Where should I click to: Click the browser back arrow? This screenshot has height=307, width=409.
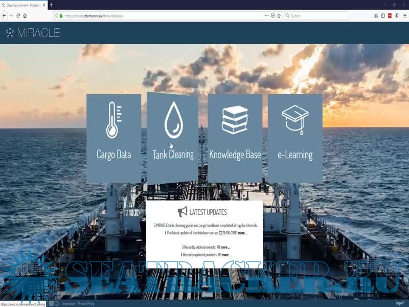point(5,16)
